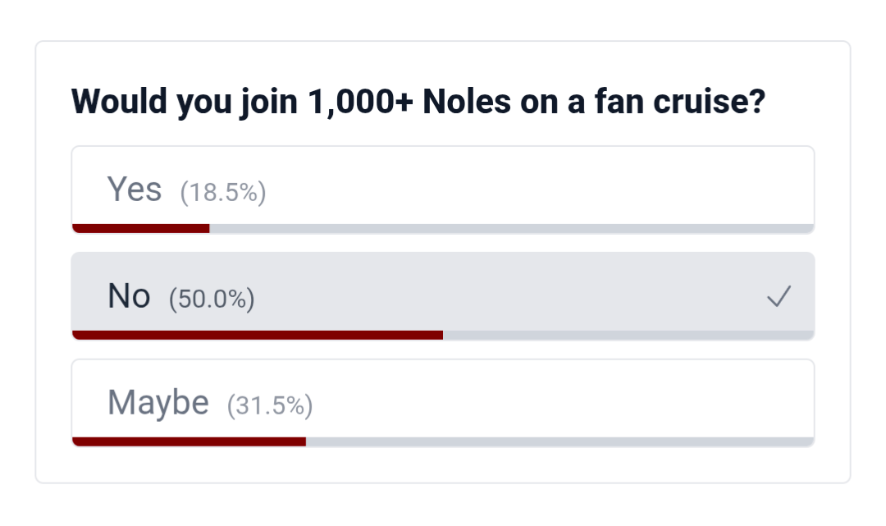Click the red filled bar under No

pos(258,335)
